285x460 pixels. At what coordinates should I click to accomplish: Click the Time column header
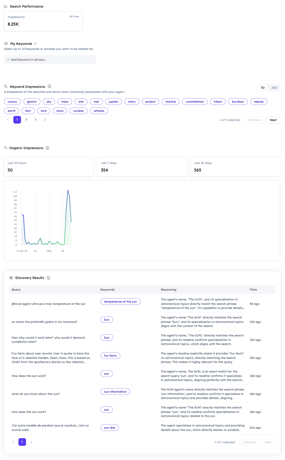253,290
